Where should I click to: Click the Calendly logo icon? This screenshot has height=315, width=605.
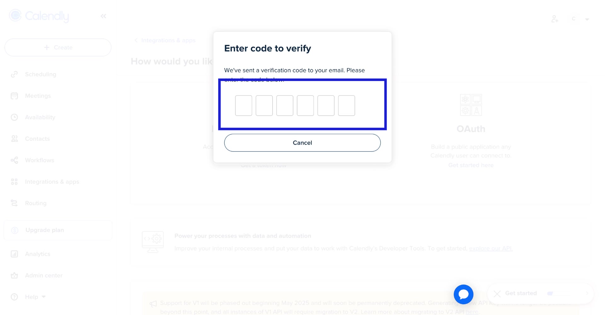(x=15, y=15)
